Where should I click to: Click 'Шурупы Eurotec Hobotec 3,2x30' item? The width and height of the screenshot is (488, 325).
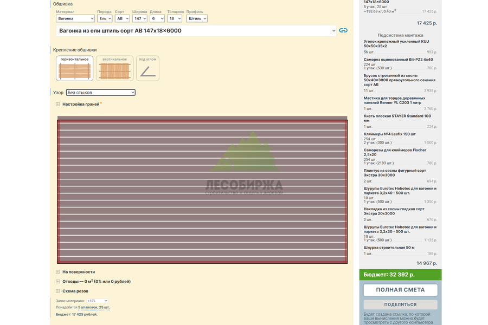point(400,229)
